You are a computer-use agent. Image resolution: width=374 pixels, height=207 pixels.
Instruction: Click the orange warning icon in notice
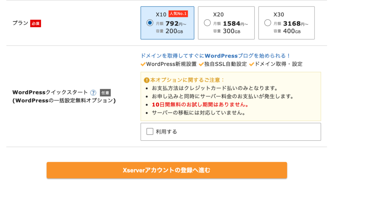click(x=146, y=80)
